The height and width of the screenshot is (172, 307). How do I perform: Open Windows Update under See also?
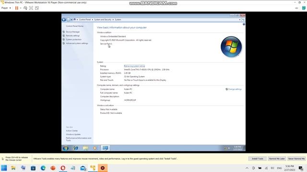(x=73, y=135)
